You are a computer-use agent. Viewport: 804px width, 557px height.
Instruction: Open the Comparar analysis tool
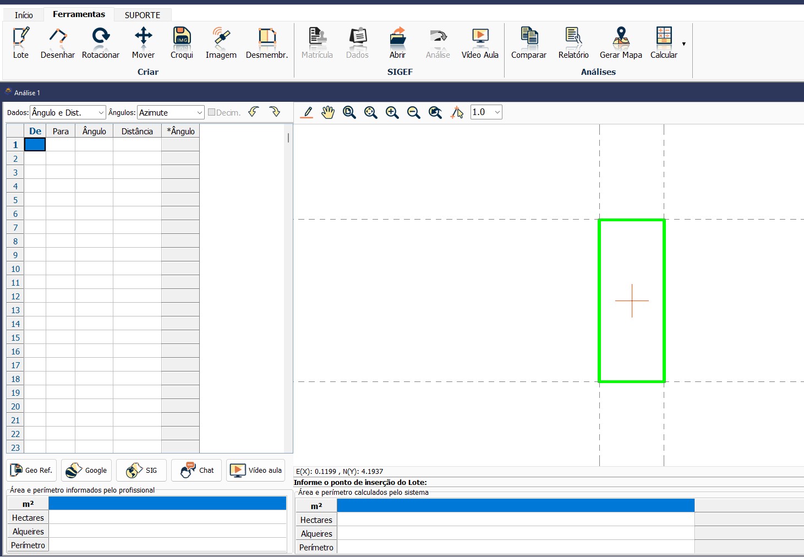point(528,43)
